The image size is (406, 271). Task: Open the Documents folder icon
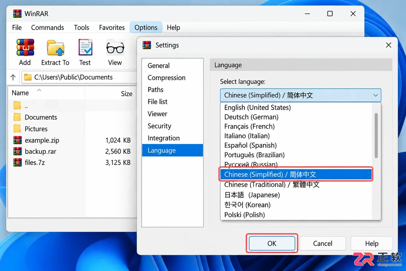tap(17, 117)
